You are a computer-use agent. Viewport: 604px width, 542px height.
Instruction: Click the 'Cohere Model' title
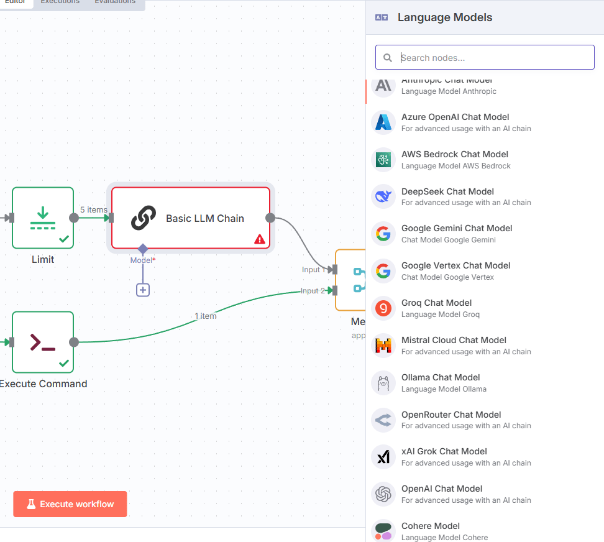431,526
